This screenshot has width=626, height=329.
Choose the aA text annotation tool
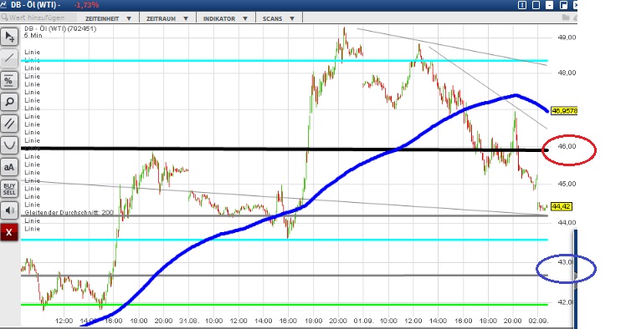pos(9,167)
